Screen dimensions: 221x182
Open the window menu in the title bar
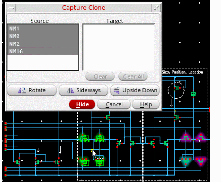tap(11, 8)
